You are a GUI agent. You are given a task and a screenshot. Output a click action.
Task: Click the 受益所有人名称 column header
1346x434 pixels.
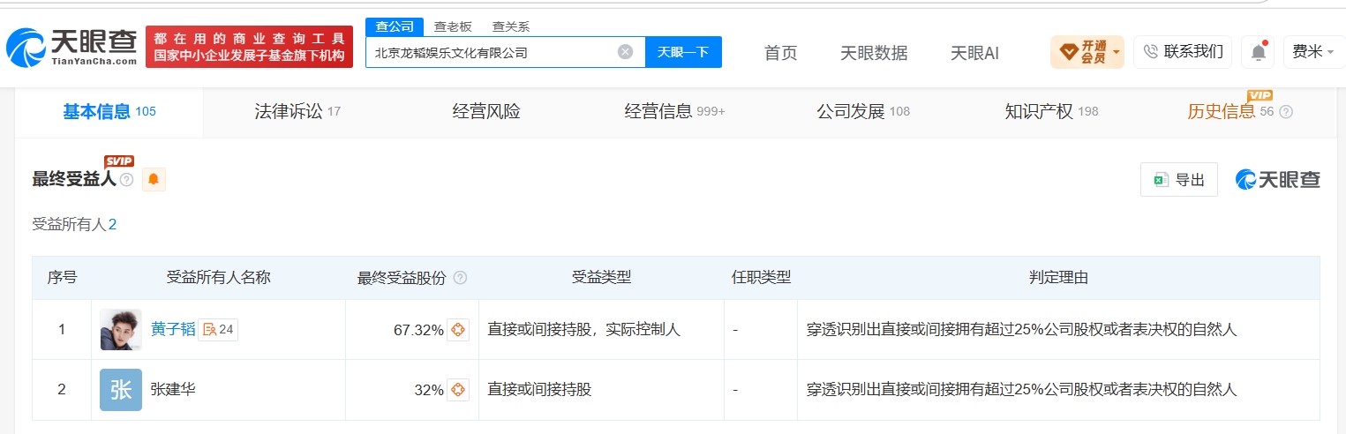click(x=218, y=278)
